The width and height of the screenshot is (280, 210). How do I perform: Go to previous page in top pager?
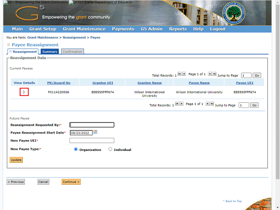tap(184, 74)
